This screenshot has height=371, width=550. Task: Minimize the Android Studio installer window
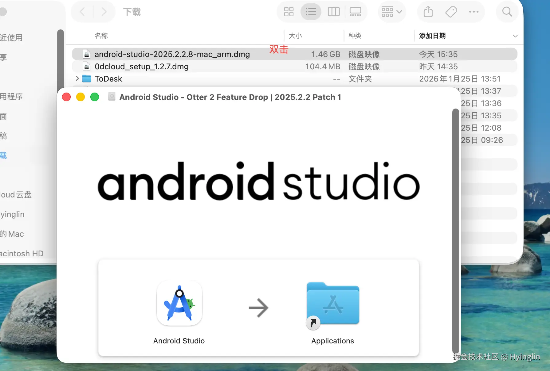point(81,97)
